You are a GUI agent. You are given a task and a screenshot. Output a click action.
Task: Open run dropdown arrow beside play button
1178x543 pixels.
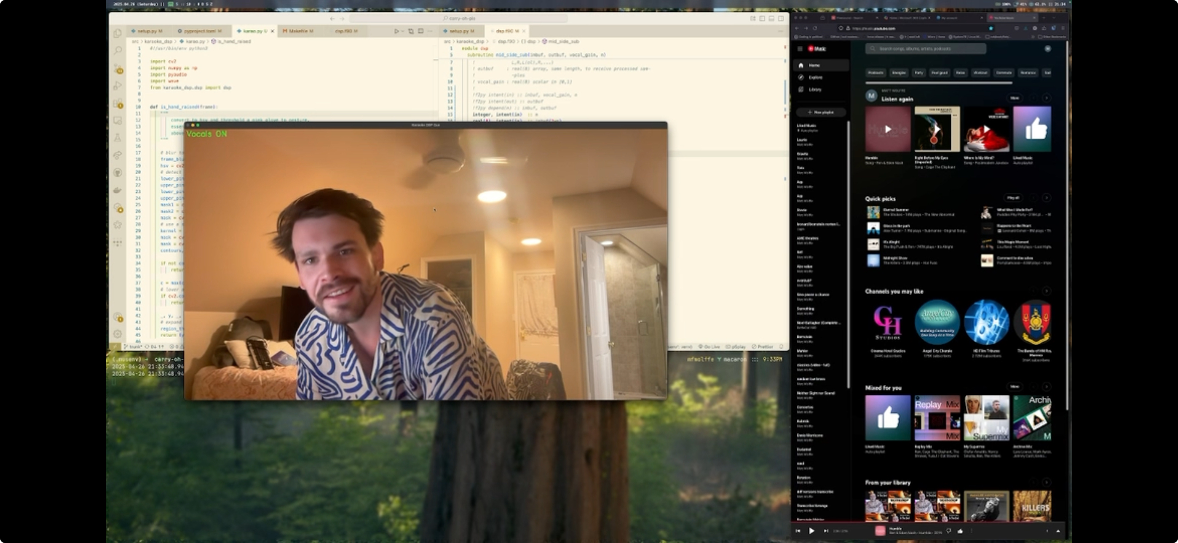[x=402, y=31]
